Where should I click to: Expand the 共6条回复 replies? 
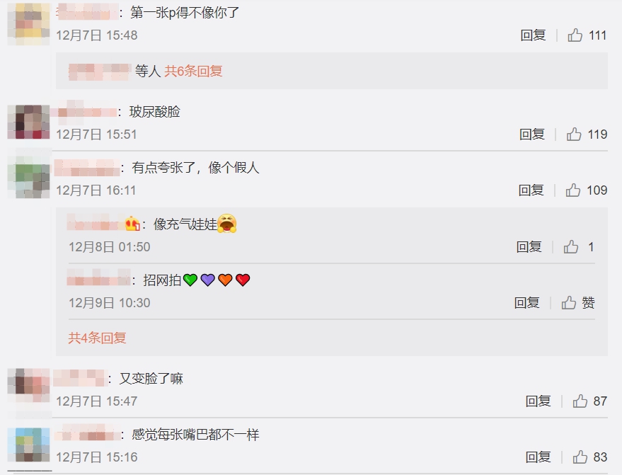click(193, 71)
